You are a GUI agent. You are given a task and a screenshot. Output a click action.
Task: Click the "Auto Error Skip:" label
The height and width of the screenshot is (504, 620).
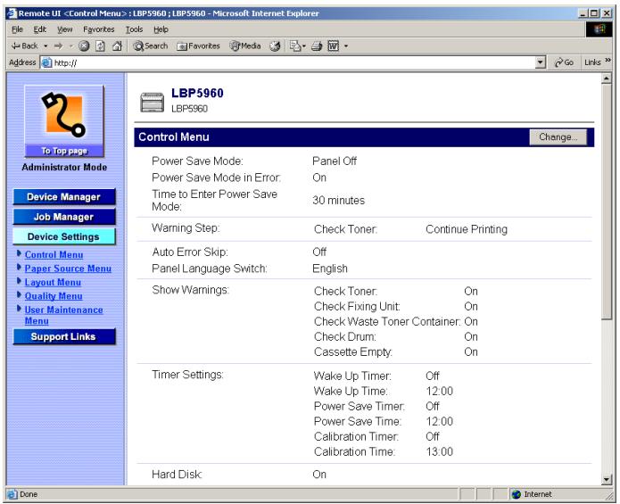pyautogui.click(x=190, y=252)
